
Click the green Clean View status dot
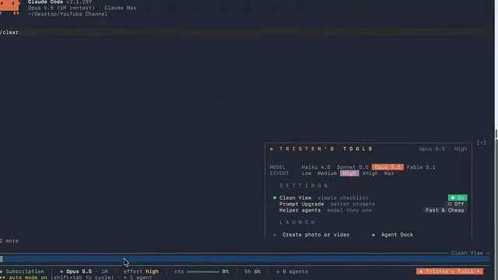[275, 198]
